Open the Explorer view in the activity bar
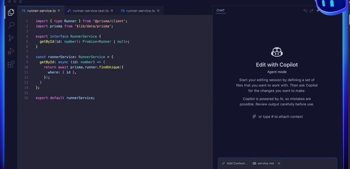 click(11, 12)
